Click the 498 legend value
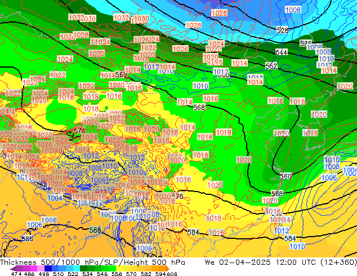 tap(44, 274)
